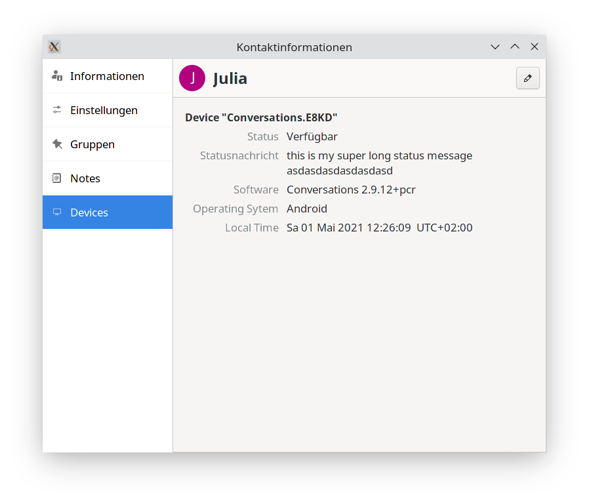Click the second status line "asdasdasdasdasdasd"
589x503 pixels.
click(340, 171)
